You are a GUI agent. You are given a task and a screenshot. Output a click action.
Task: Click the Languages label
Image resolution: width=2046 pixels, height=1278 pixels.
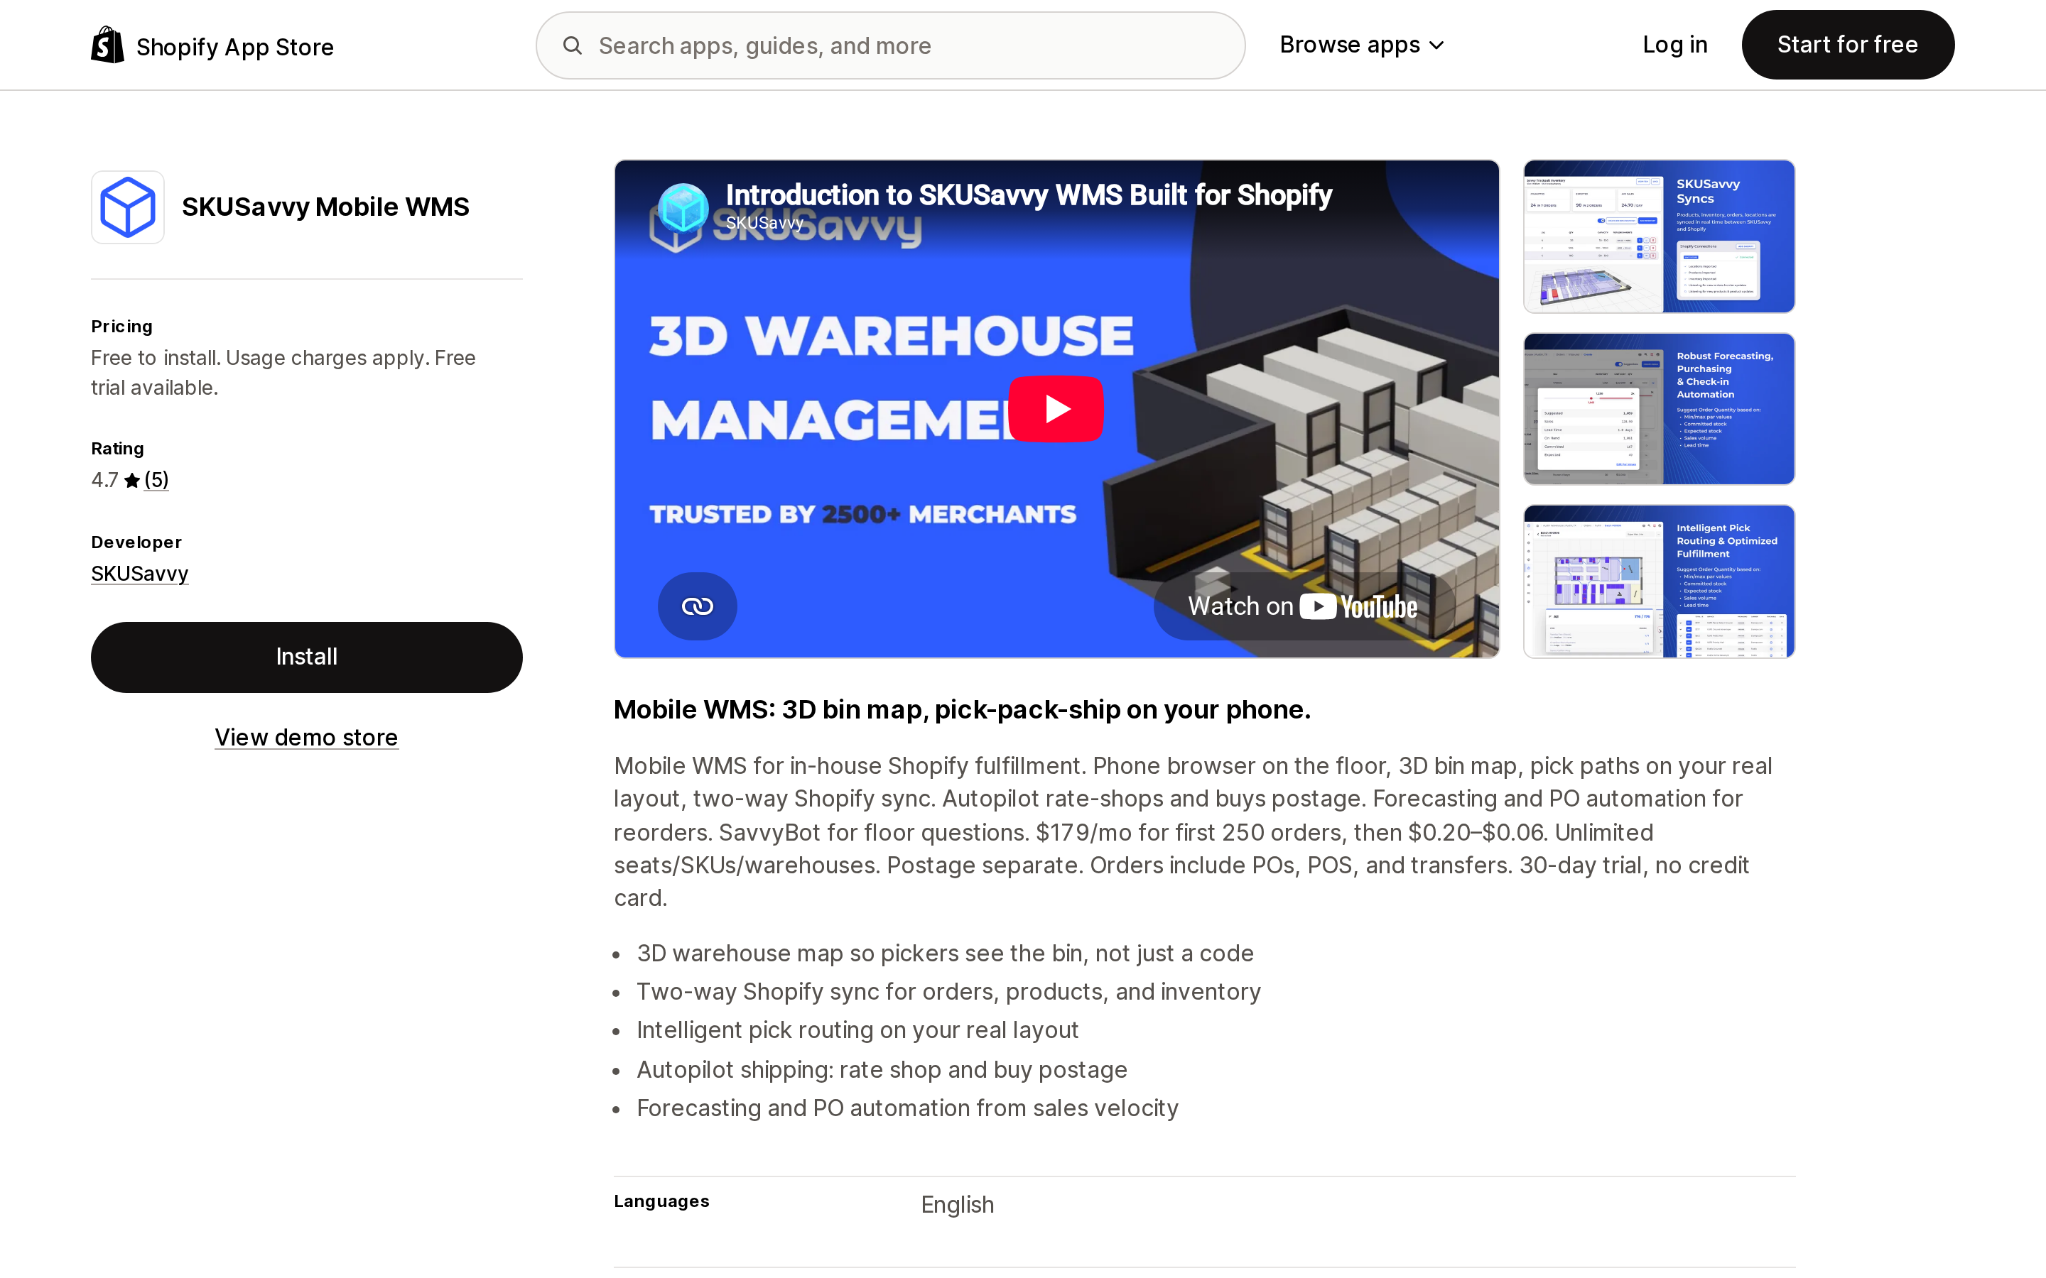[661, 1201]
